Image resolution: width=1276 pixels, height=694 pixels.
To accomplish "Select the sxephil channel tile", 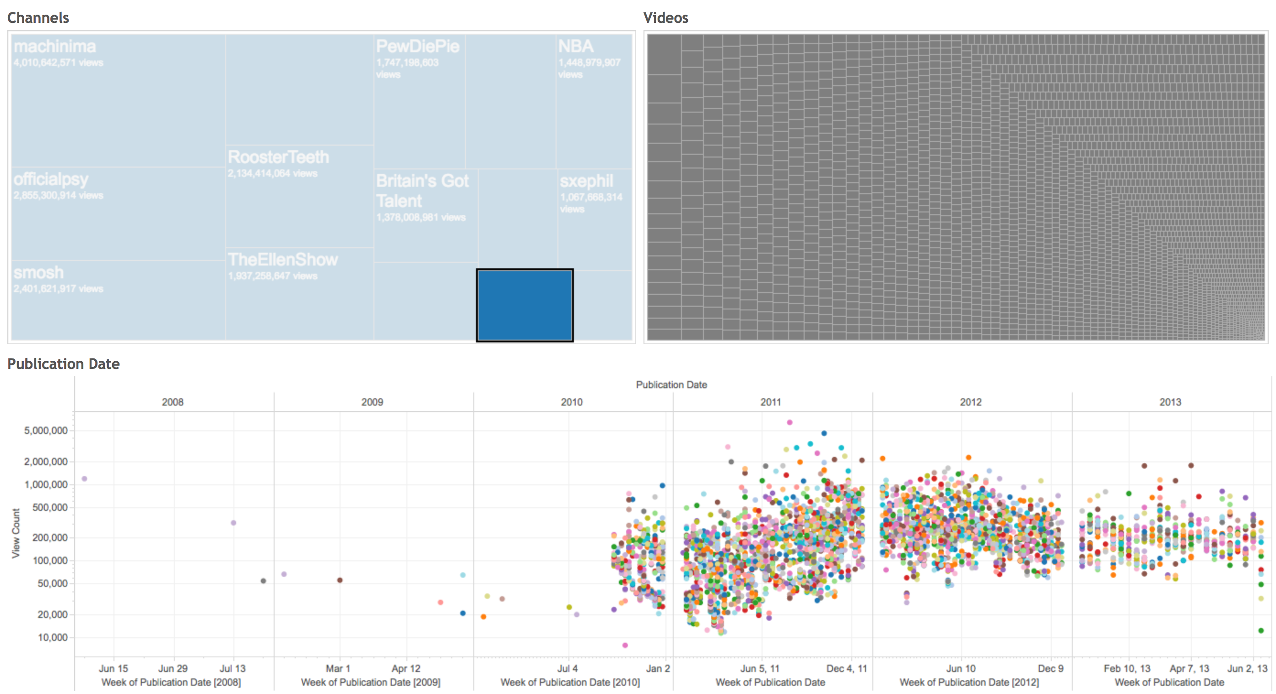I will 594,219.
